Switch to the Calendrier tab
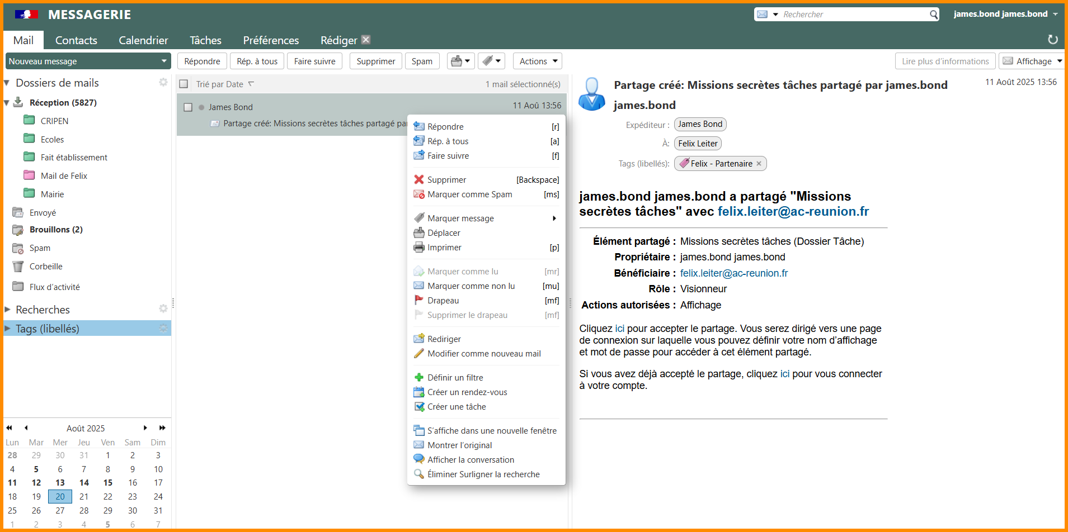The width and height of the screenshot is (1068, 532). click(143, 40)
